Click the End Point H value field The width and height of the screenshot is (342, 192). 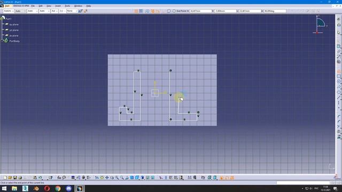200,11
